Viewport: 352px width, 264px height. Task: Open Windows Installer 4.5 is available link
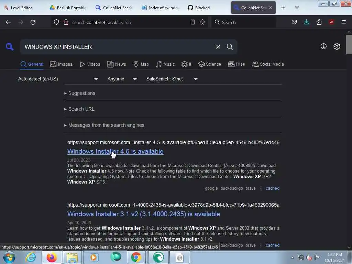pos(115,152)
